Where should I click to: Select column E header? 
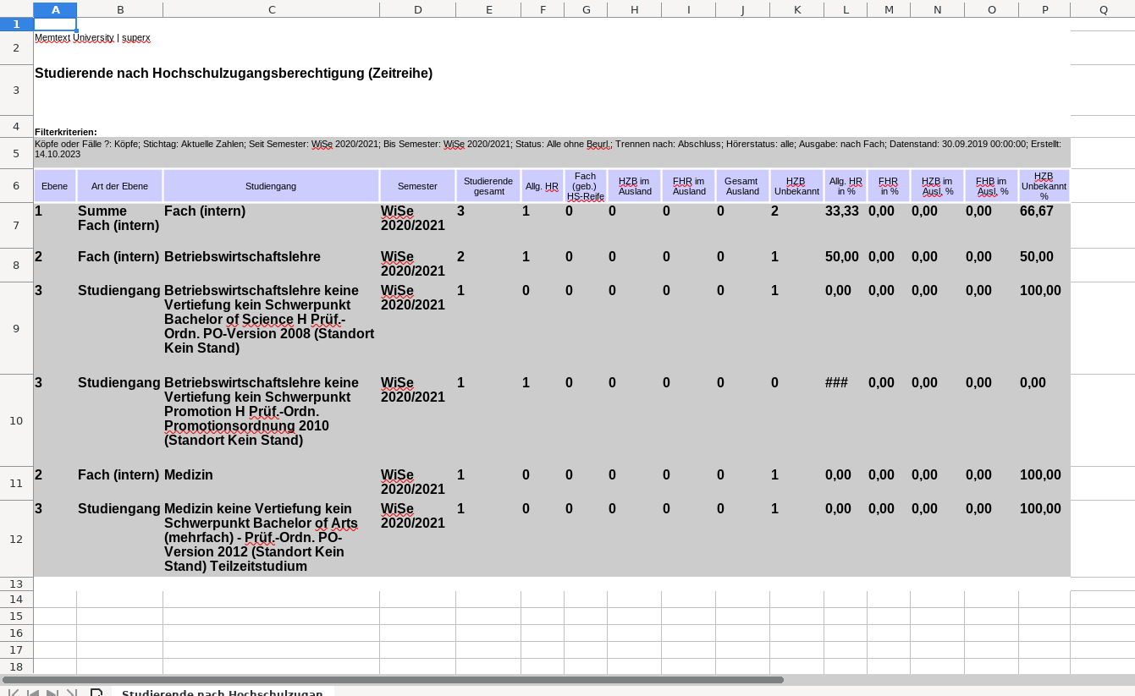coord(488,9)
